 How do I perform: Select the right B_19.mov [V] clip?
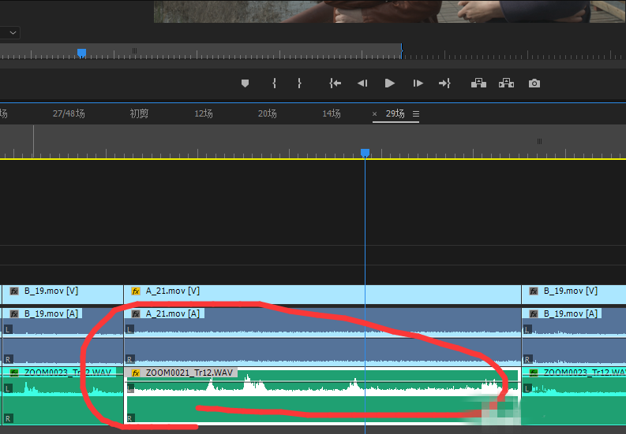click(x=574, y=295)
